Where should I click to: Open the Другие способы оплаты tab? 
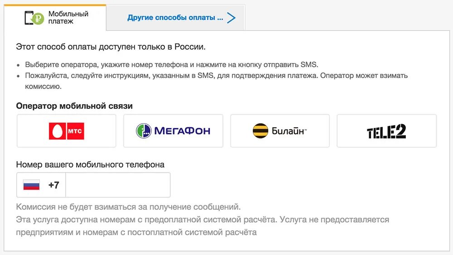(175, 18)
